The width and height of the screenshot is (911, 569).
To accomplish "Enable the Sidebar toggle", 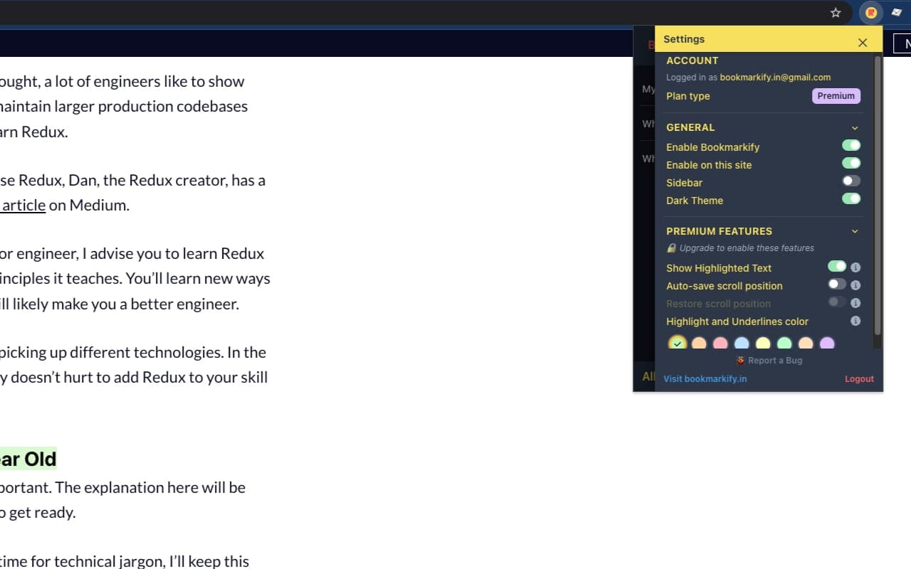I will tap(851, 180).
